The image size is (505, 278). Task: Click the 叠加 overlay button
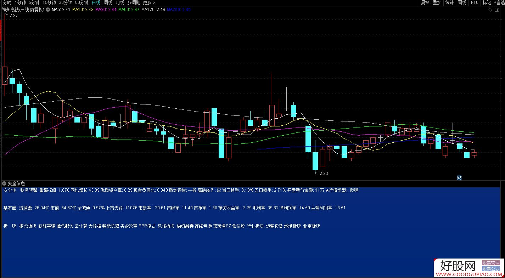coord(437,2)
